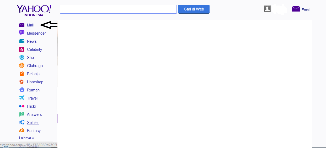The height and width of the screenshot is (148, 326).
Task: Open the Messenger link
Action: (x=36, y=33)
